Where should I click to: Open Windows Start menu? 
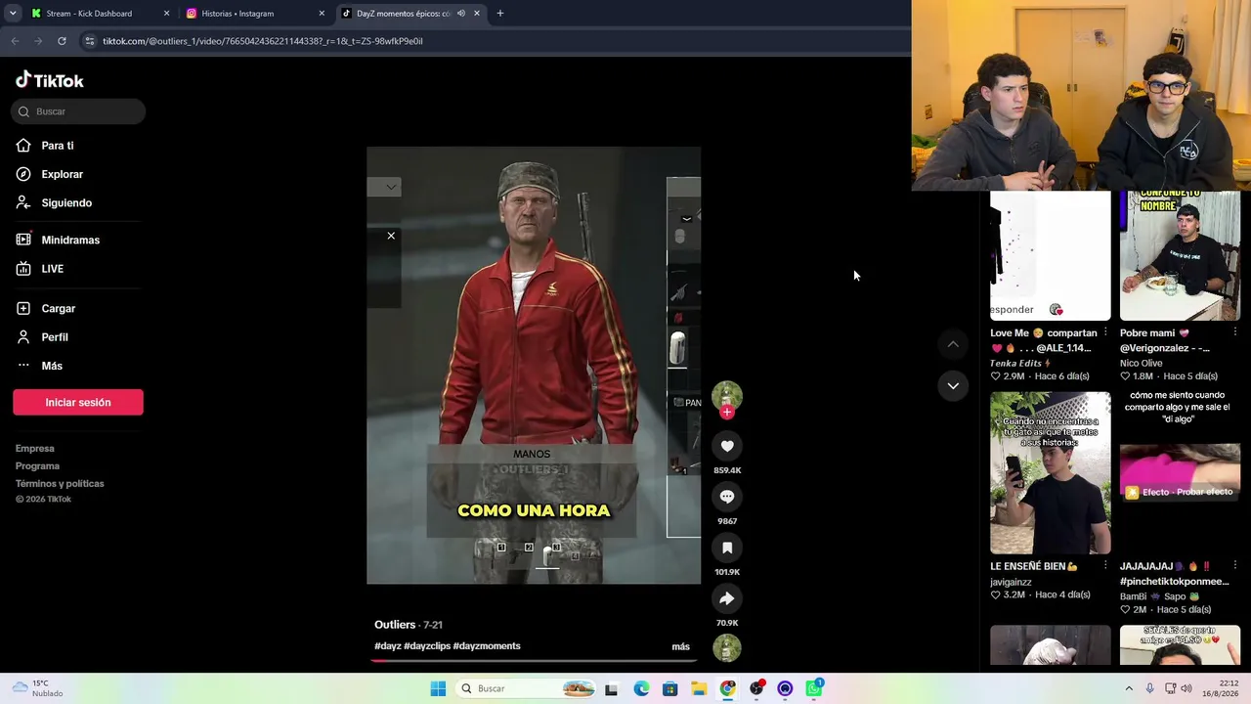click(438, 688)
